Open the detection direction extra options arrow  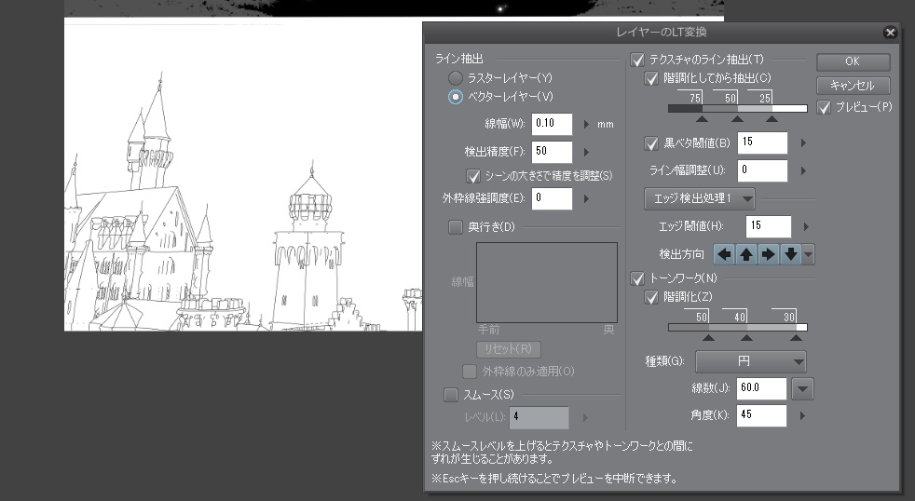808,254
